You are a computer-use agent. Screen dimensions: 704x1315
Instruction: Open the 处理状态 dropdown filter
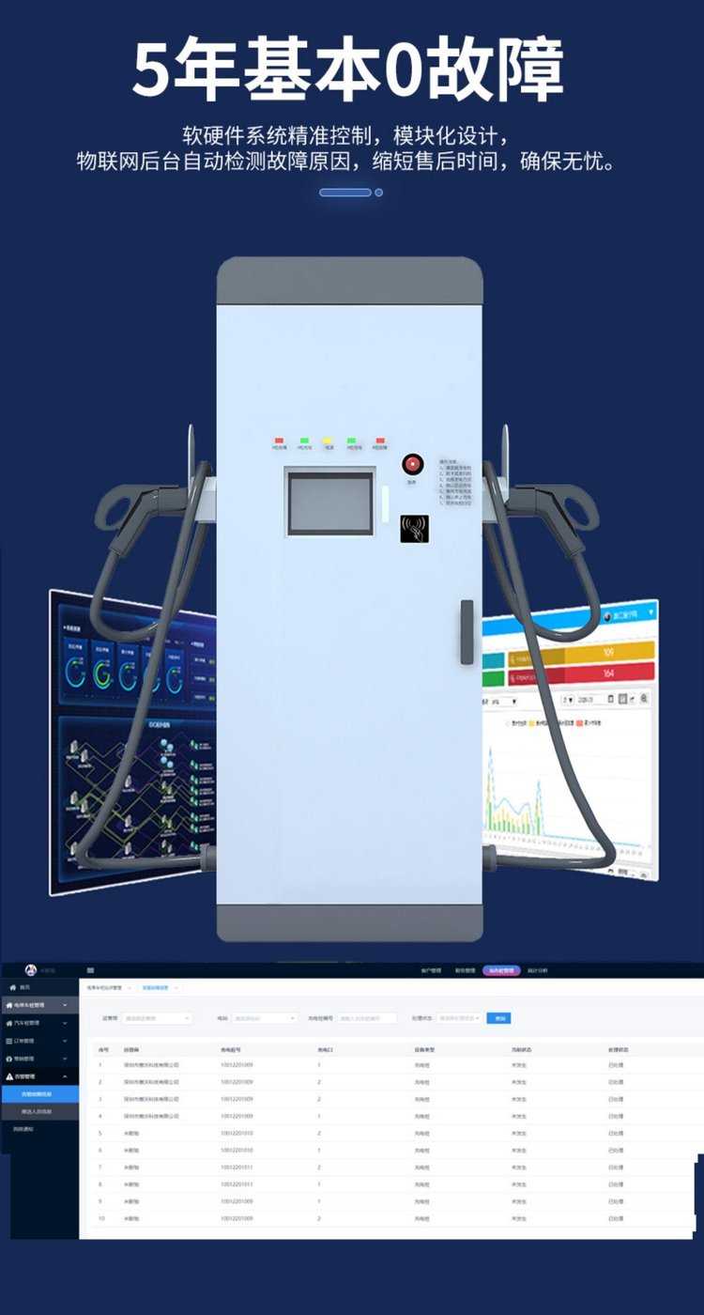pos(460,1018)
